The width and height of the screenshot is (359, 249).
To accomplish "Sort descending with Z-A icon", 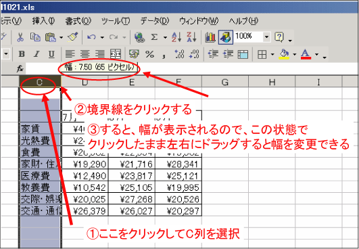I will (191, 37).
